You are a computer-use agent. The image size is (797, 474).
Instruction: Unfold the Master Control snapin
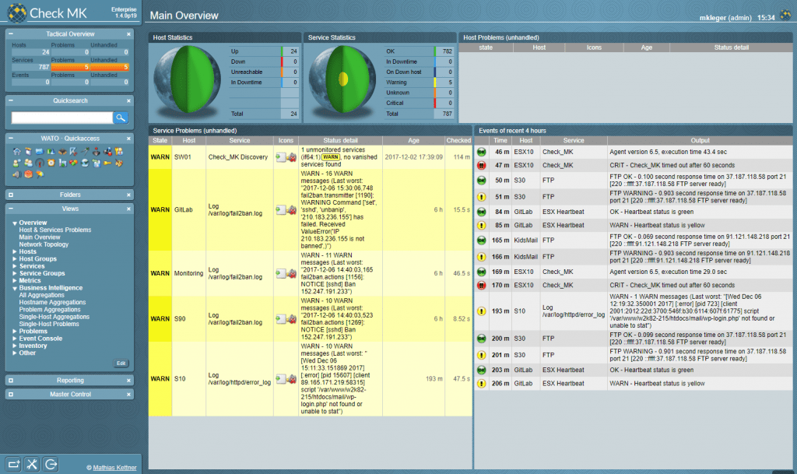(11, 395)
